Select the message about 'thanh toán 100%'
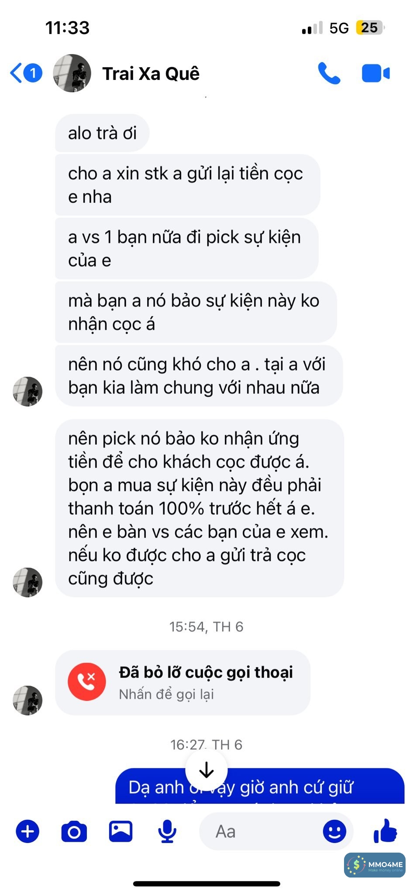Image resolution: width=413 pixels, height=895 pixels. pyautogui.click(x=200, y=508)
